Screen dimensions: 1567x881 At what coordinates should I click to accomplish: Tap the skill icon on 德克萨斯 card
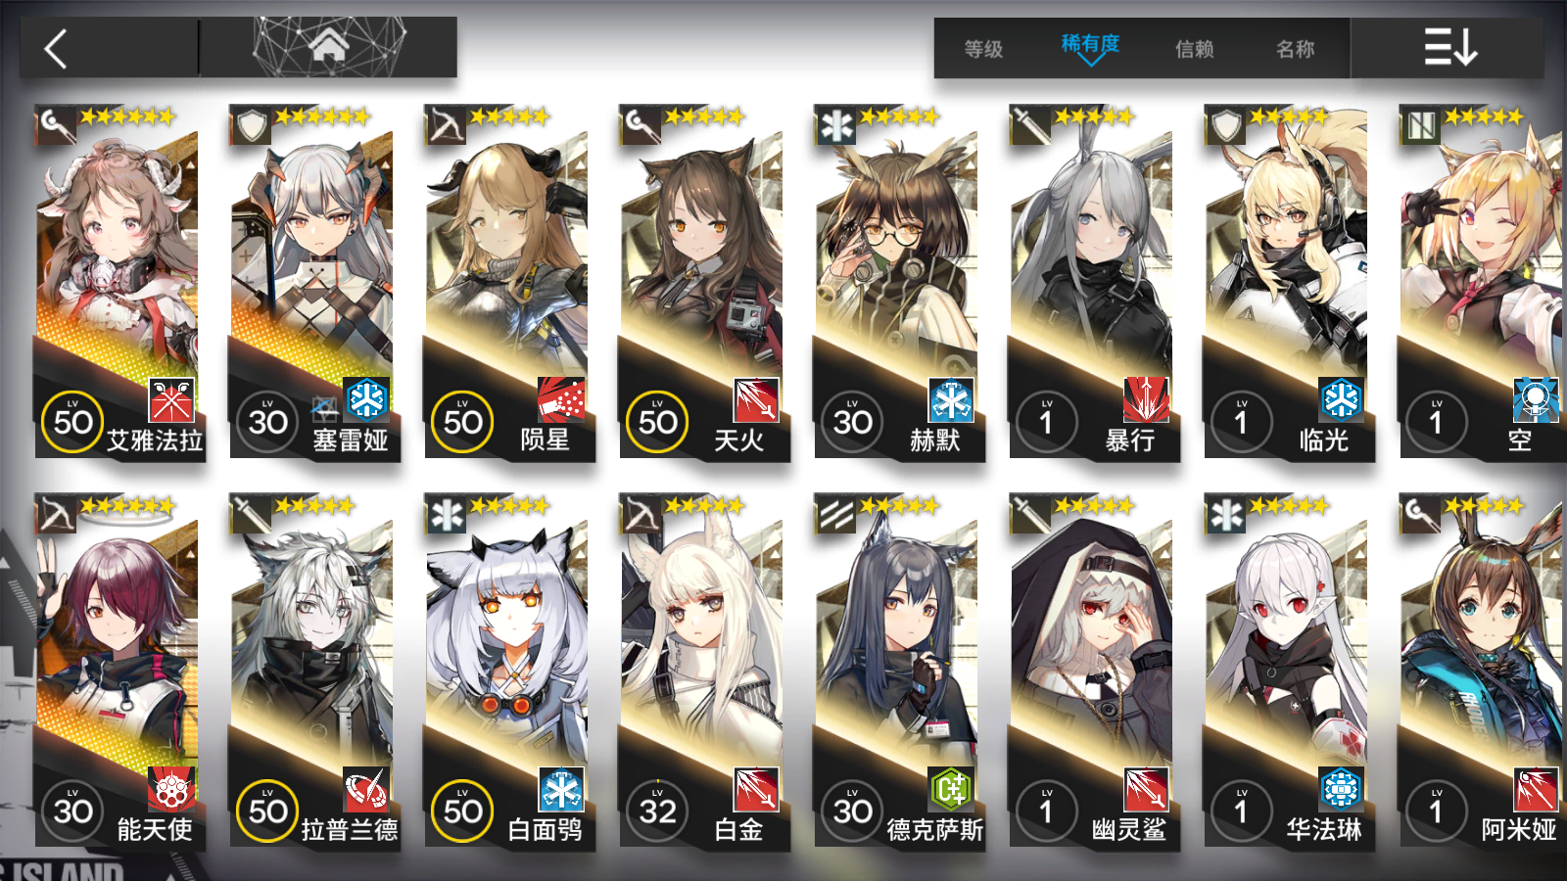[x=951, y=789]
